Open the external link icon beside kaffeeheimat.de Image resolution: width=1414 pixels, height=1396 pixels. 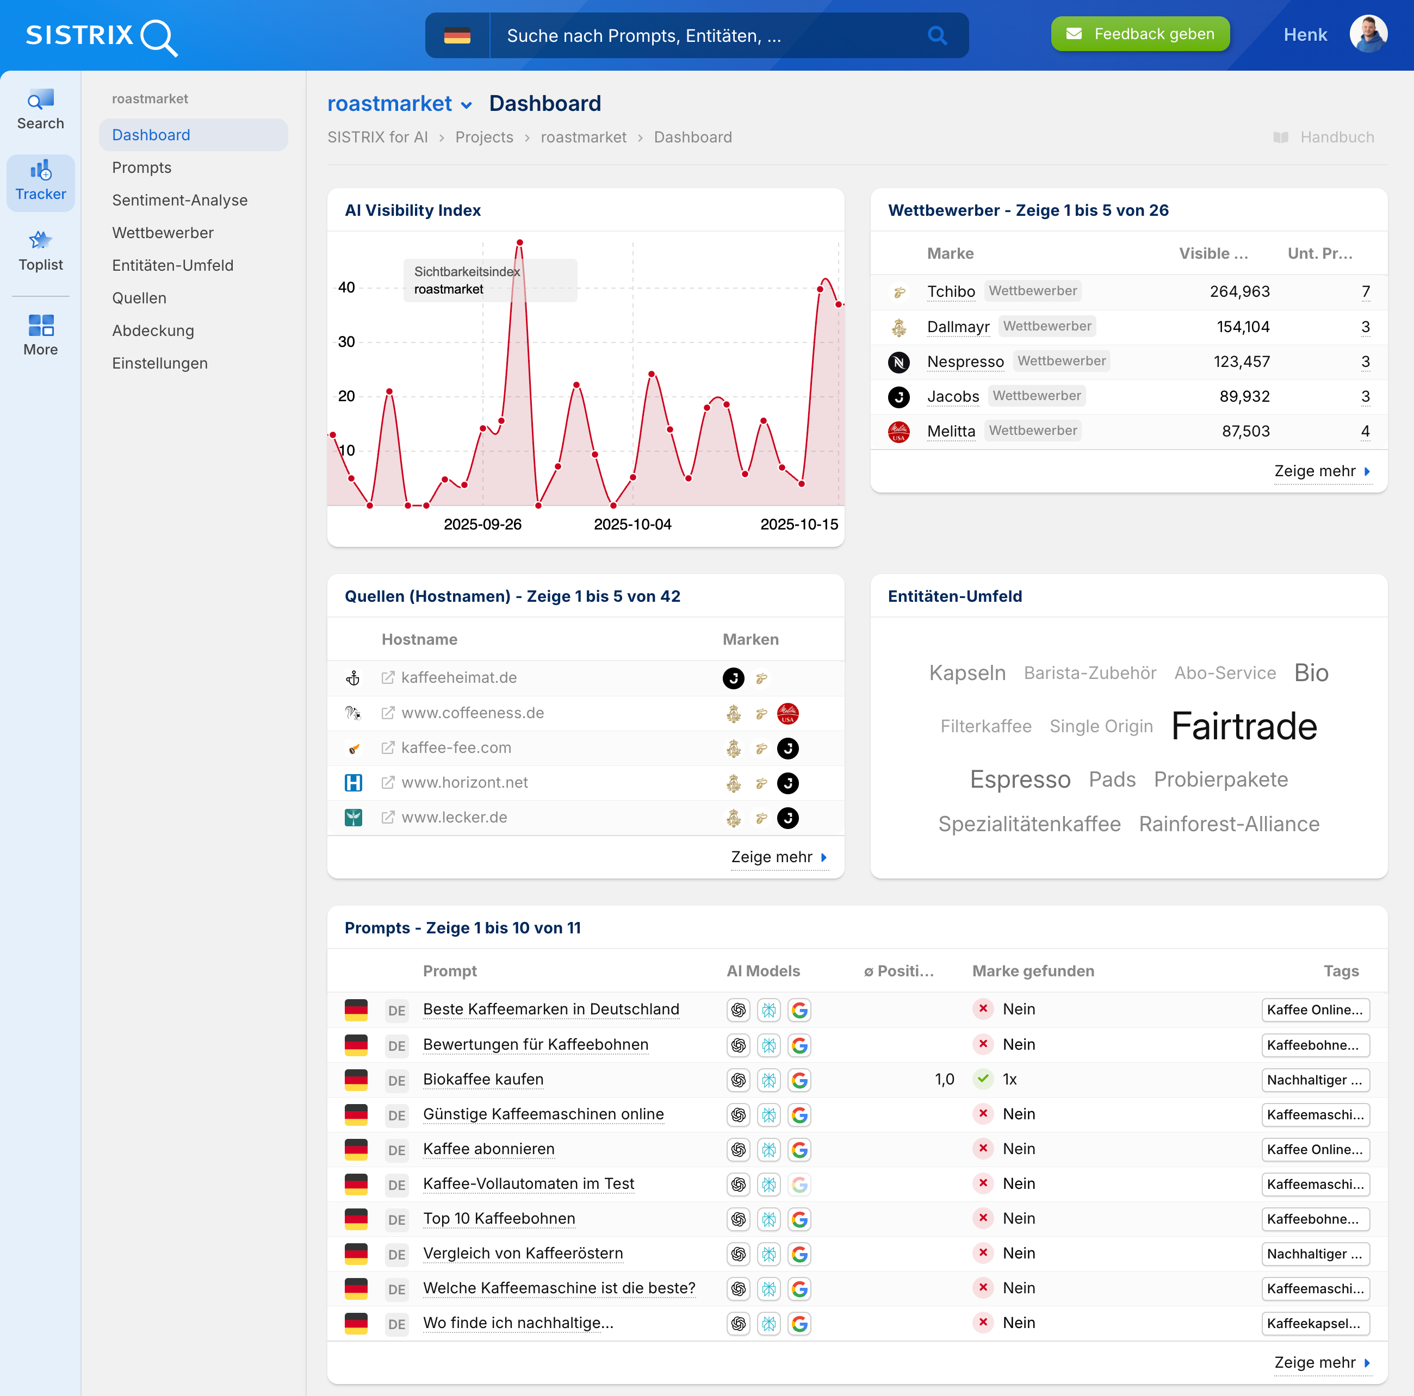(x=387, y=677)
